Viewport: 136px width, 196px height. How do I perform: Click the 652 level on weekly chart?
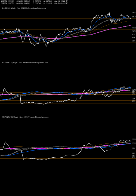[x=134, y=99]
